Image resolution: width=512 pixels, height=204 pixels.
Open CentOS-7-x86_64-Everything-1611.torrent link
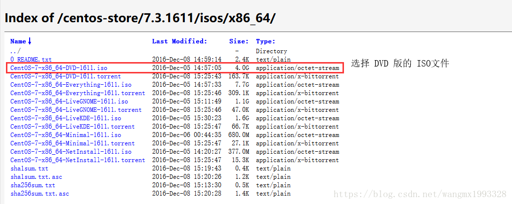click(x=78, y=93)
